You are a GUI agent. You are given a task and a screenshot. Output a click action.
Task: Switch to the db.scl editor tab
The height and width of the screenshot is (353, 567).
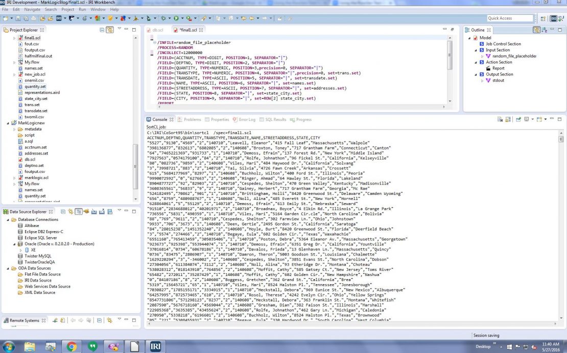coord(155,30)
